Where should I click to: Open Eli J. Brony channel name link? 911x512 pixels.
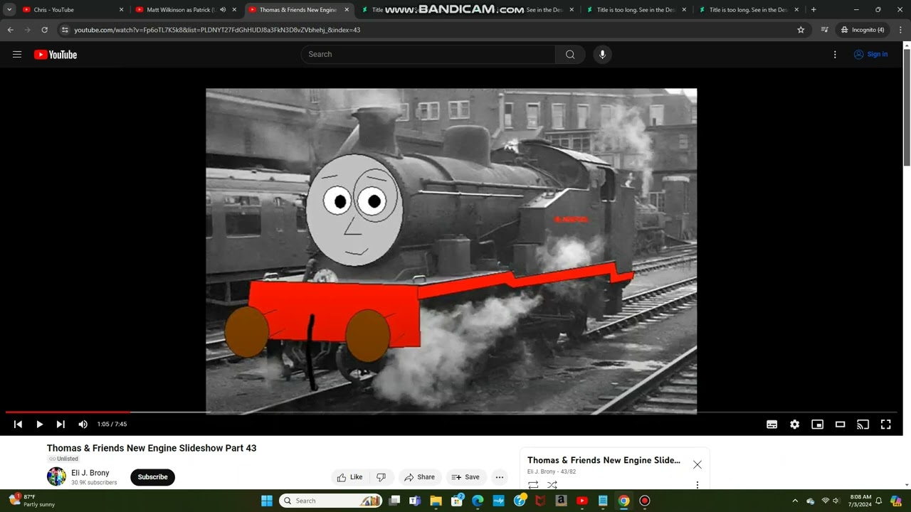coord(90,473)
